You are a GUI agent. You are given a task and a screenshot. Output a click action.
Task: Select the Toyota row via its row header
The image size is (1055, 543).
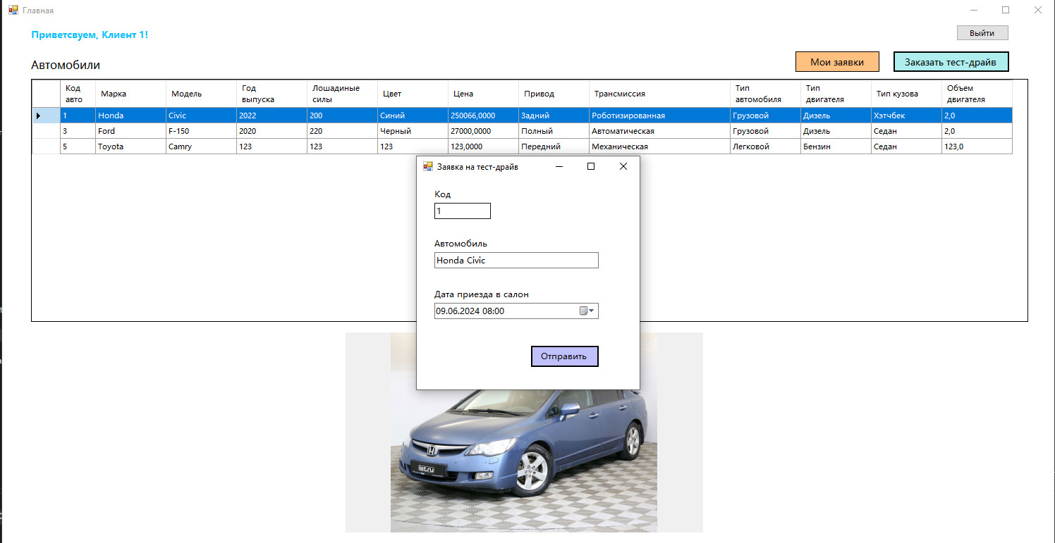pyautogui.click(x=46, y=146)
